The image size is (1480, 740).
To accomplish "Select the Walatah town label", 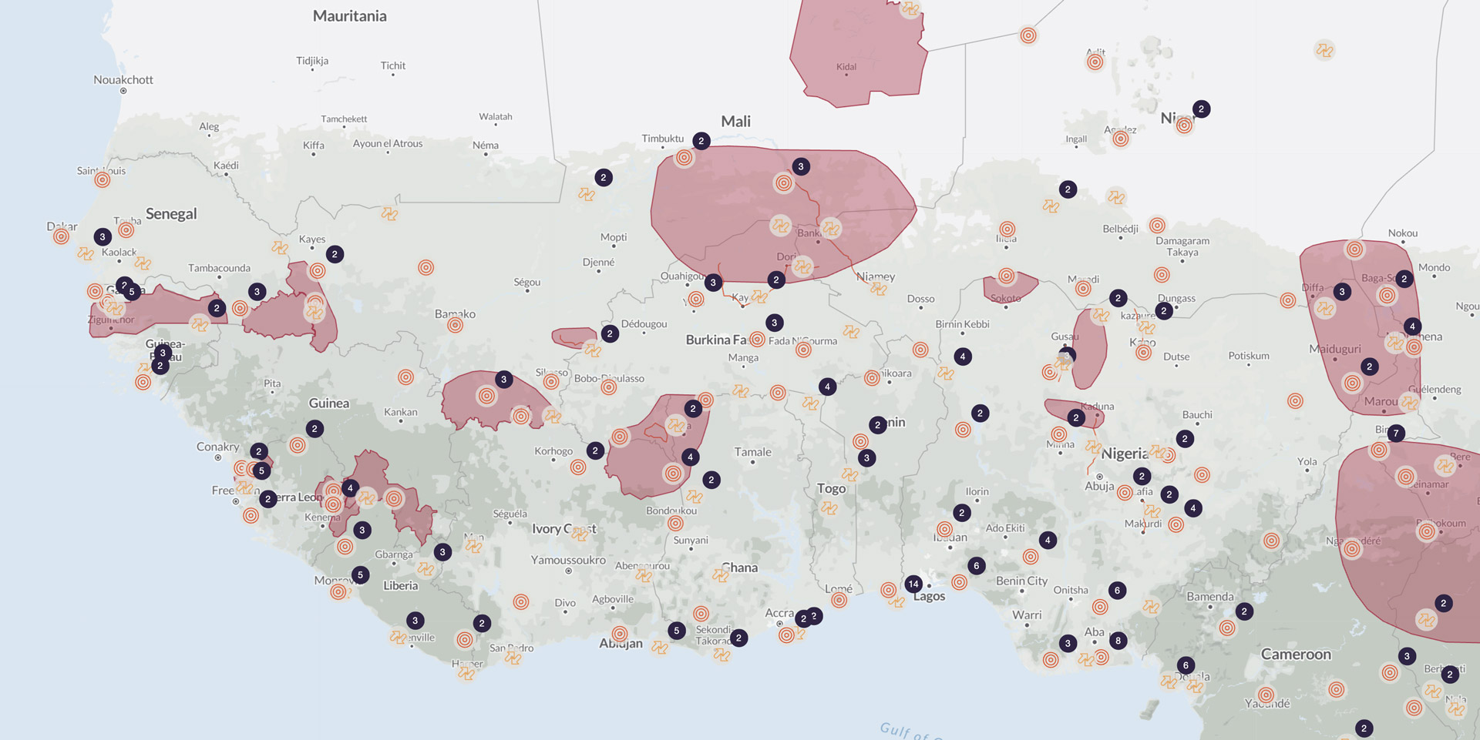I will tap(496, 117).
